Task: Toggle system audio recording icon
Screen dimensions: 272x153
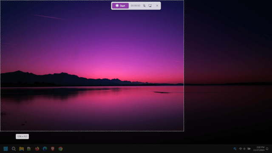Action: [150, 6]
